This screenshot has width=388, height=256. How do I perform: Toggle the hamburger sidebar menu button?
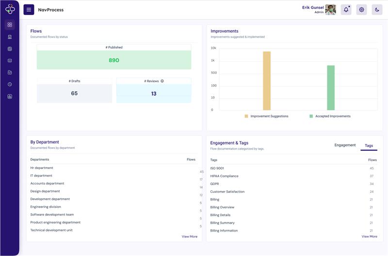pos(29,10)
